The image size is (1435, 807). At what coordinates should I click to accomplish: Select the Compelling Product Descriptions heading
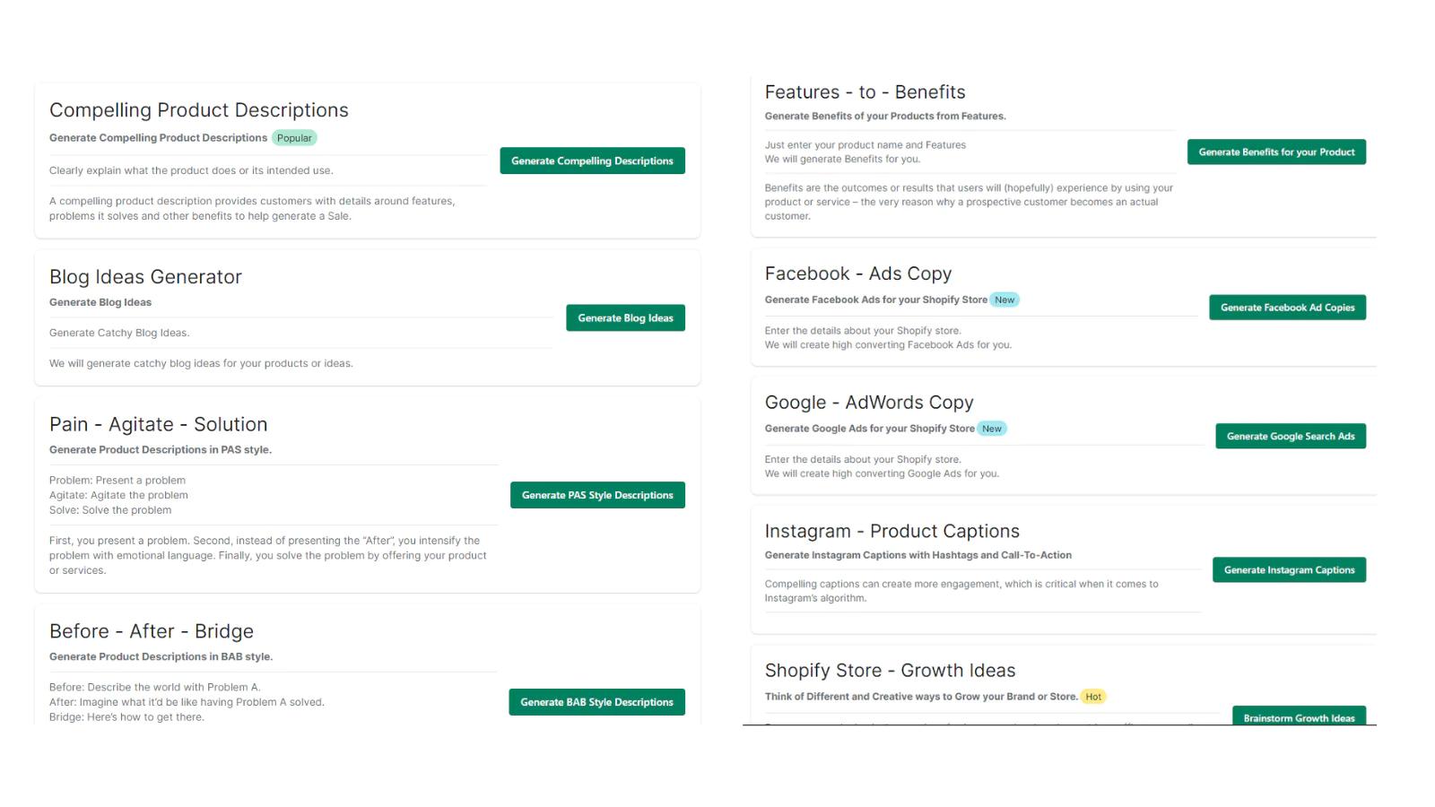point(198,110)
